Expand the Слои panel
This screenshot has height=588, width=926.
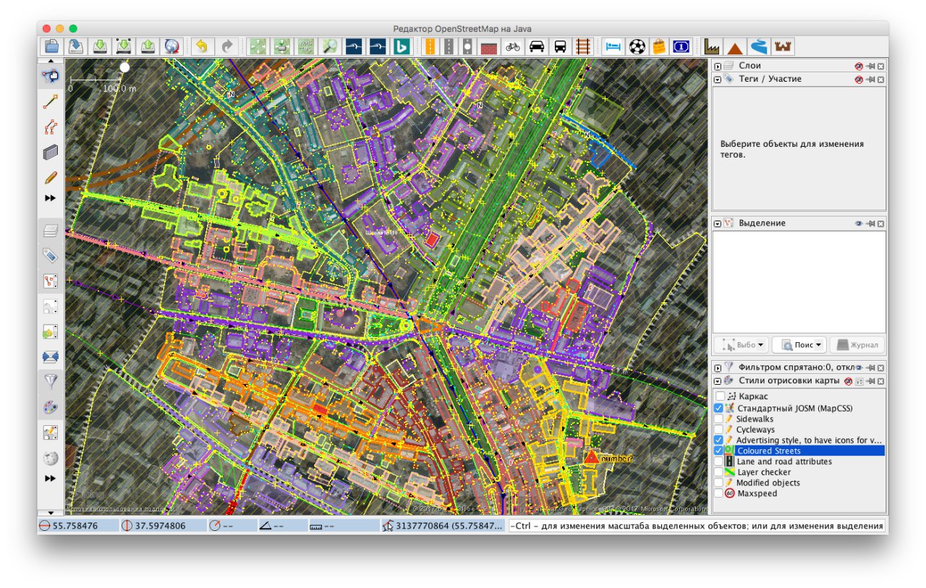(x=718, y=66)
